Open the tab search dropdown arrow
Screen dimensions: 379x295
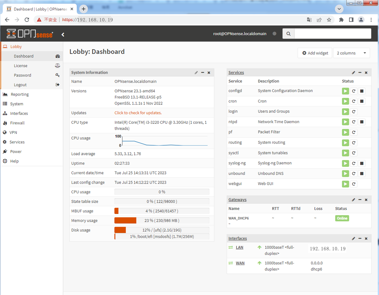pyautogui.click(x=339, y=9)
